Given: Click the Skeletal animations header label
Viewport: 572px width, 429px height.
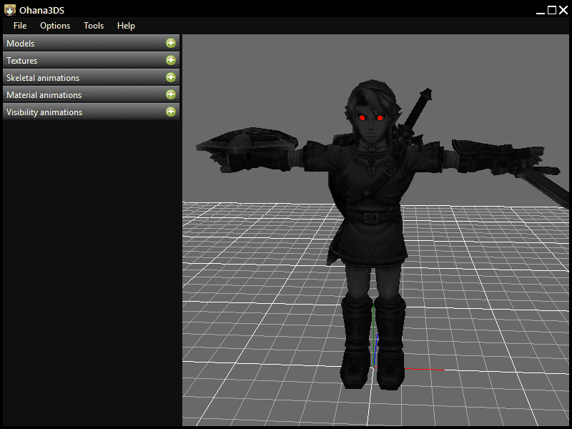Looking at the screenshot, I should [x=43, y=78].
